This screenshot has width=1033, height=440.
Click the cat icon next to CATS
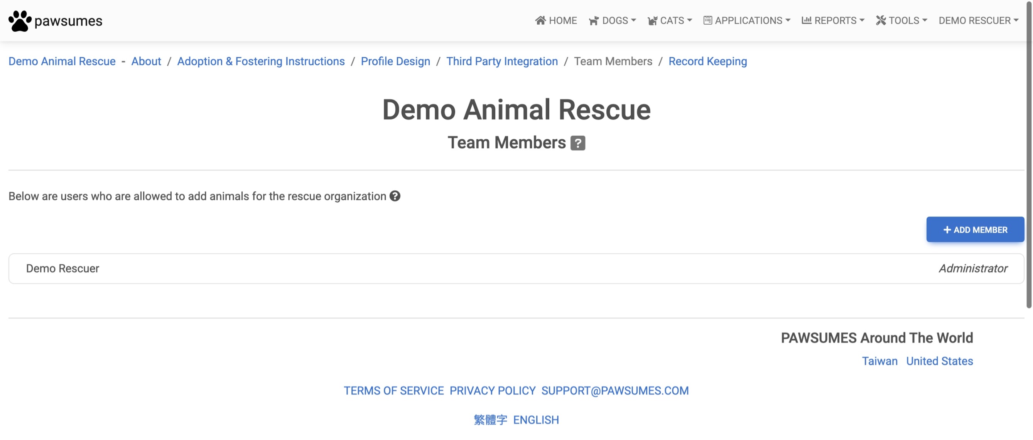click(x=652, y=20)
